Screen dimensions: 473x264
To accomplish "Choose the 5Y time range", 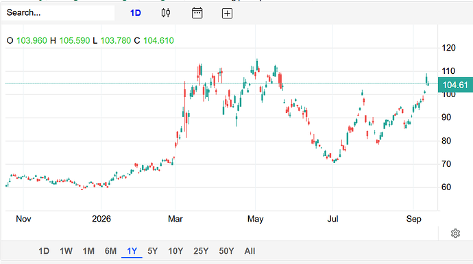I will coord(153,251).
